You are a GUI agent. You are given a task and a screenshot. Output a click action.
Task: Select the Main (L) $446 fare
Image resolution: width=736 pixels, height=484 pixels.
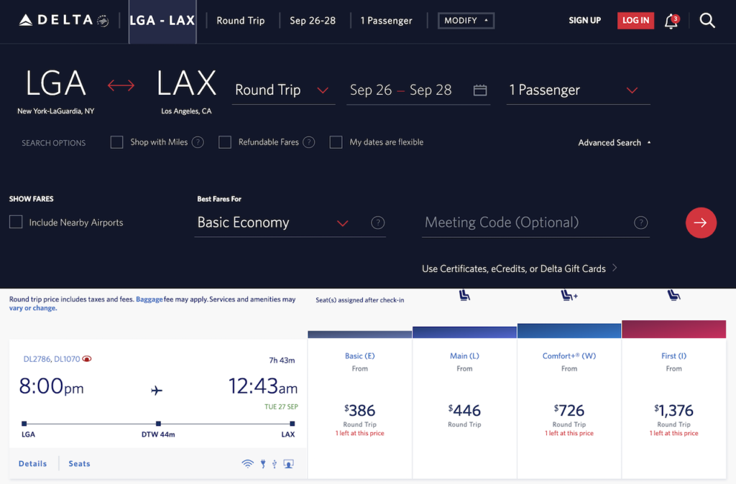[465, 408]
